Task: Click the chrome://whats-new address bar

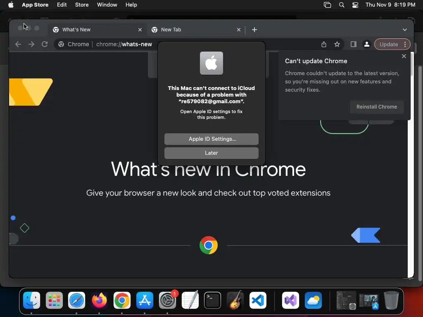Action: [124, 44]
